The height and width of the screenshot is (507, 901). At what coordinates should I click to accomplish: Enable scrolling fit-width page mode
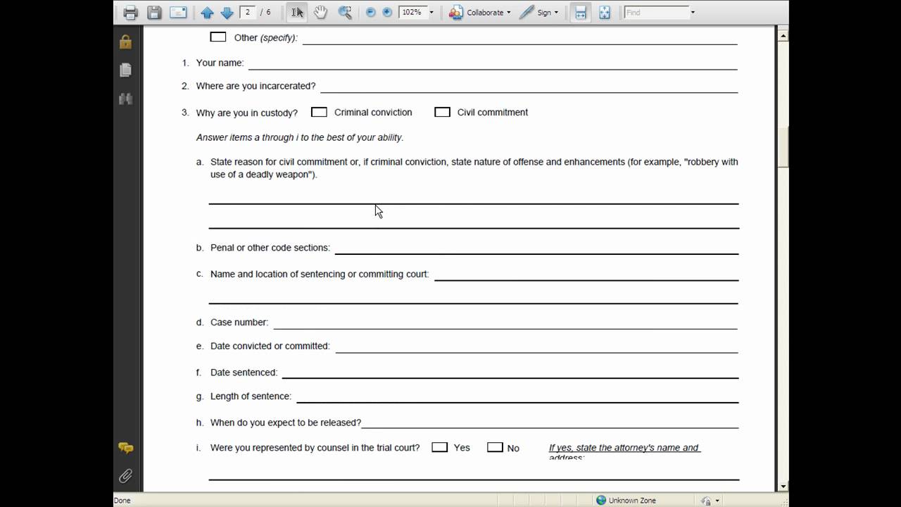[x=580, y=12]
